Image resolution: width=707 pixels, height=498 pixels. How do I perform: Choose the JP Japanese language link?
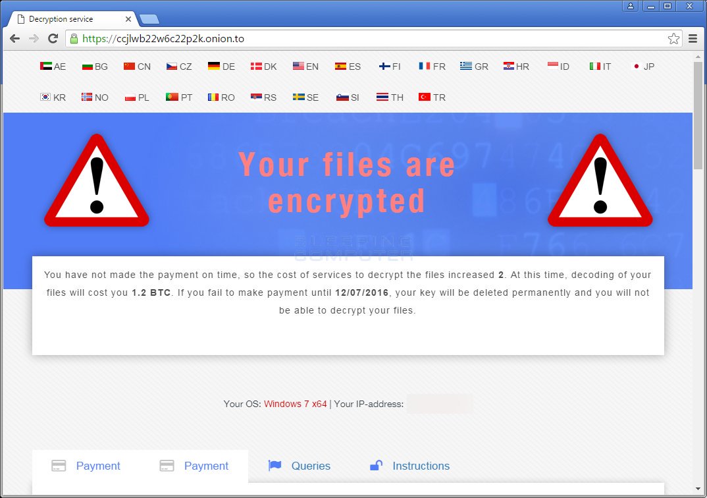[x=642, y=67]
